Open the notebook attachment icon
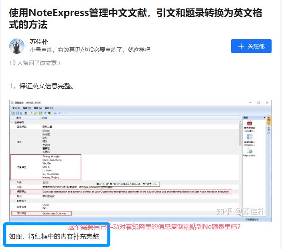The image size is (282, 249). pos(250,137)
